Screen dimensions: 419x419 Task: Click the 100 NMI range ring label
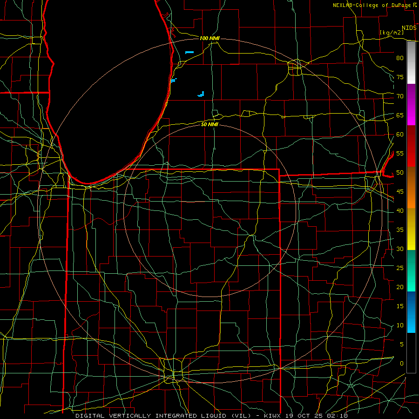pyautogui.click(x=209, y=39)
